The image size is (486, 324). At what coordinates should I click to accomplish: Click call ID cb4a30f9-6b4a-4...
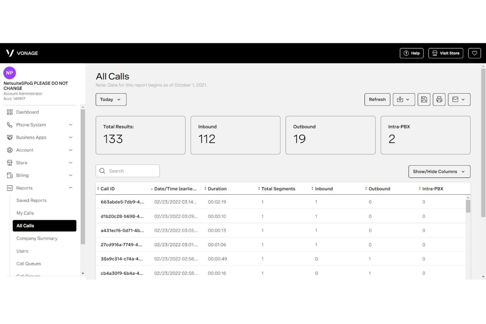[x=122, y=273]
